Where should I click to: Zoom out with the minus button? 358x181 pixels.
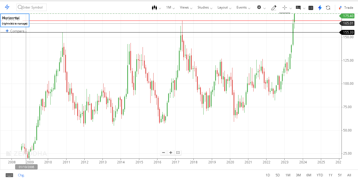[163, 152]
